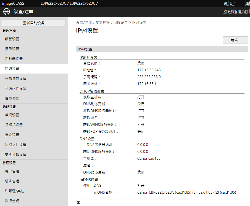
Task: Open the 致系统管理员邮件 link
Action: pyautogui.click(x=237, y=11)
